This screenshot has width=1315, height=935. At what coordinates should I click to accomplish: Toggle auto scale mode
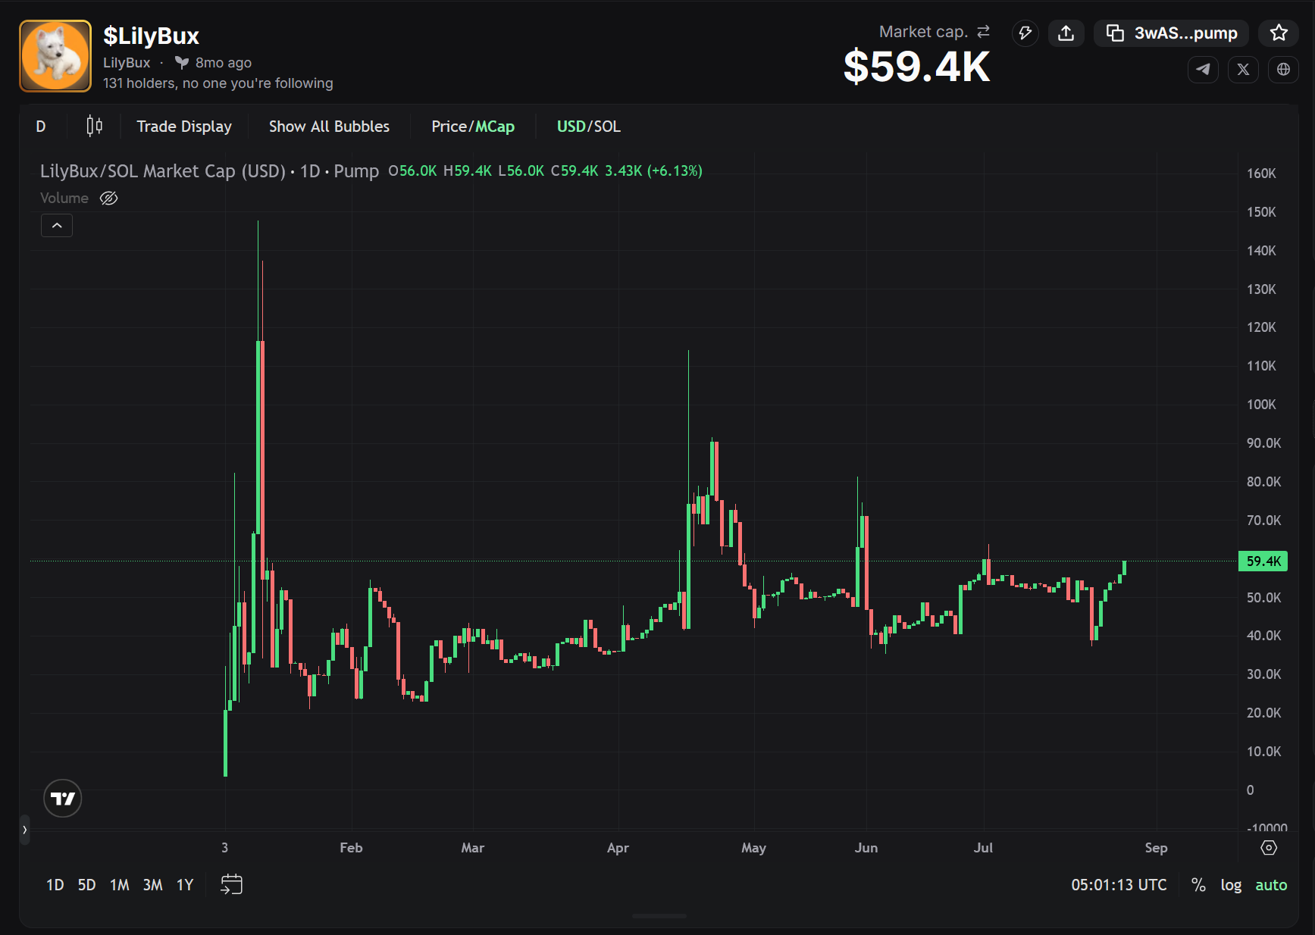pos(1271,885)
